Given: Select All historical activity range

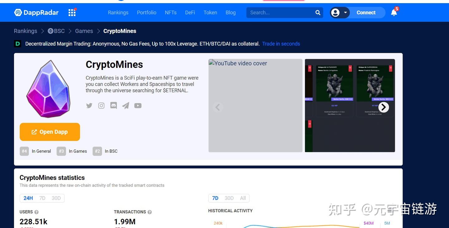Looking at the screenshot, I should tap(243, 198).
